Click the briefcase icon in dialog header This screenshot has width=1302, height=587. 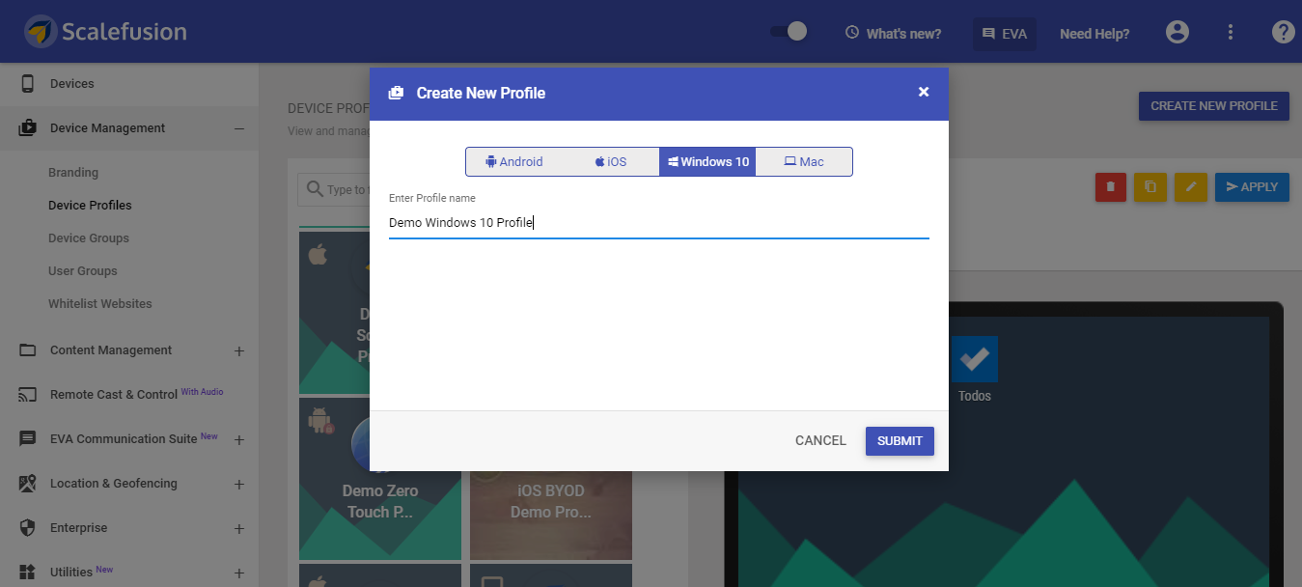(x=396, y=94)
